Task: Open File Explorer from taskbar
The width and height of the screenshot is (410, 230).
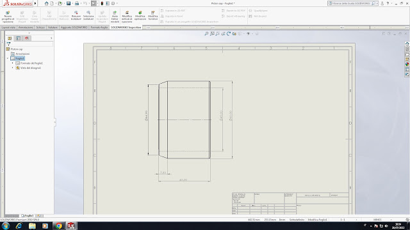Action: (x=32, y=226)
